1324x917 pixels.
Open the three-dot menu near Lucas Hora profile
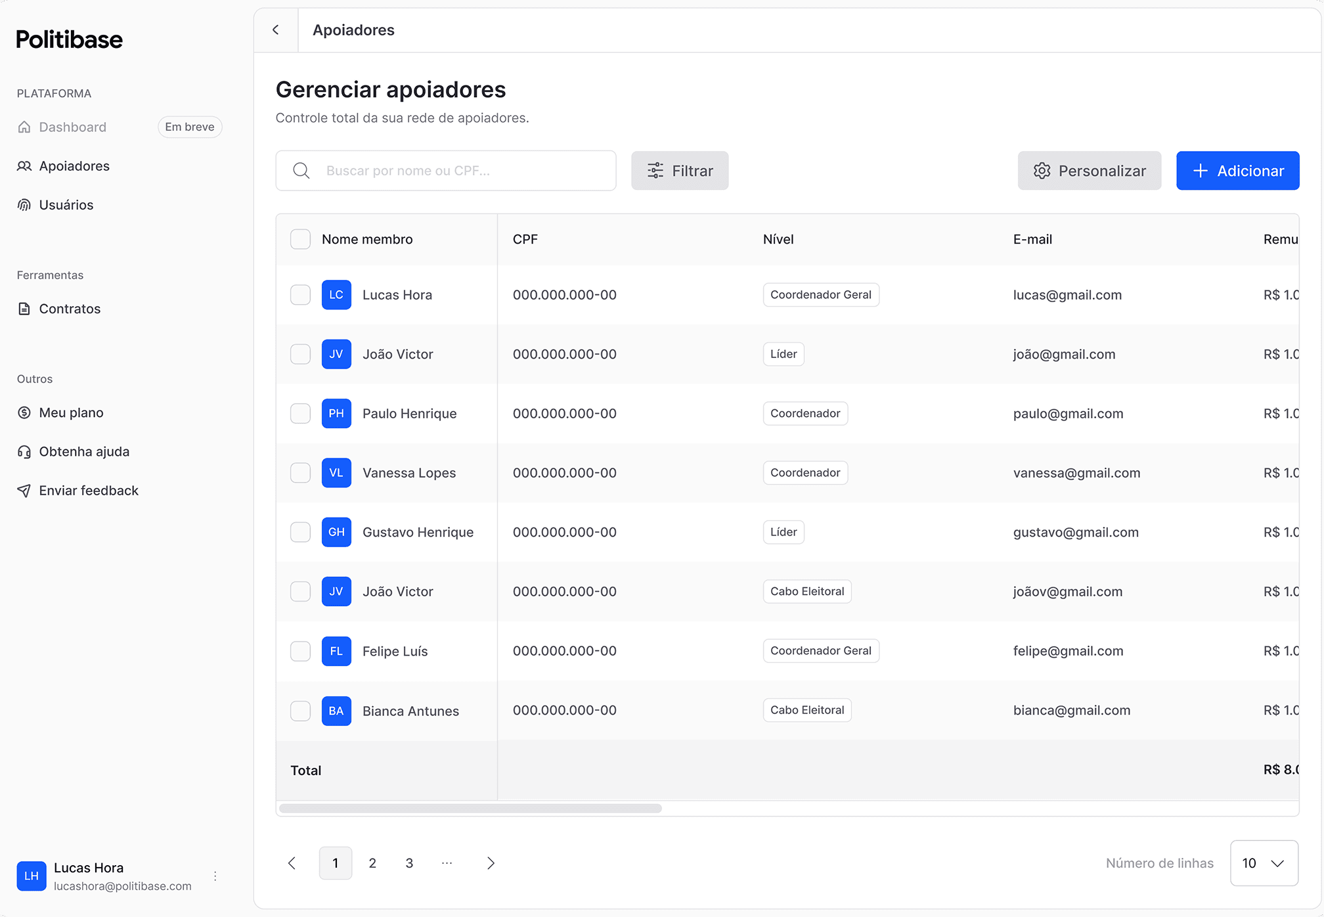[x=215, y=876]
